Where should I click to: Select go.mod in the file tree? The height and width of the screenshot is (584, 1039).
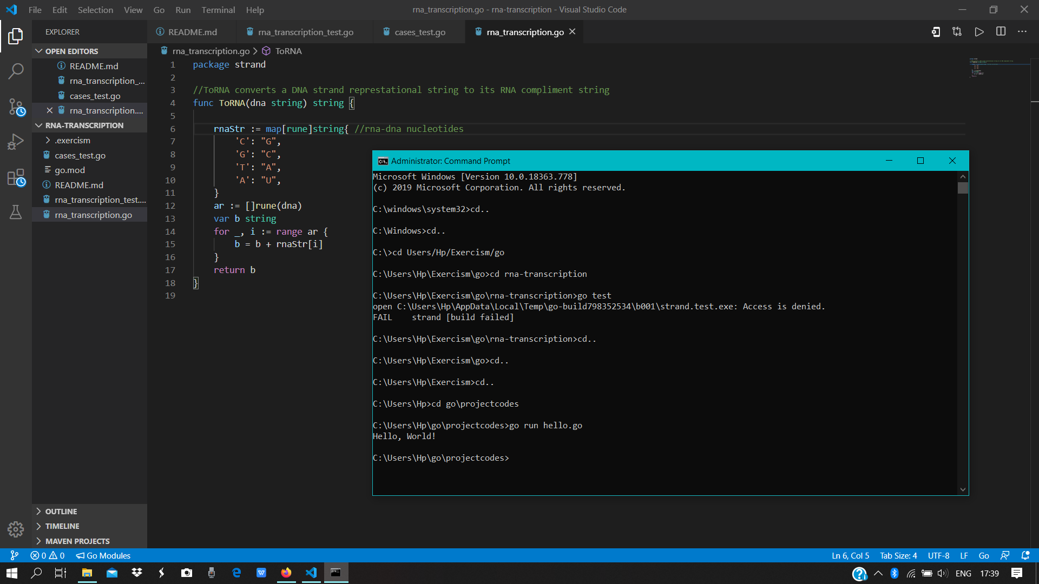click(x=70, y=170)
